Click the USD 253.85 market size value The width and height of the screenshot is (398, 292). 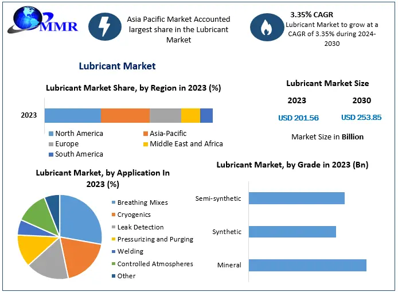[361, 118]
